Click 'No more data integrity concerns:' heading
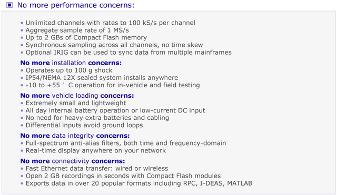337x195 pixels. (x=75, y=136)
